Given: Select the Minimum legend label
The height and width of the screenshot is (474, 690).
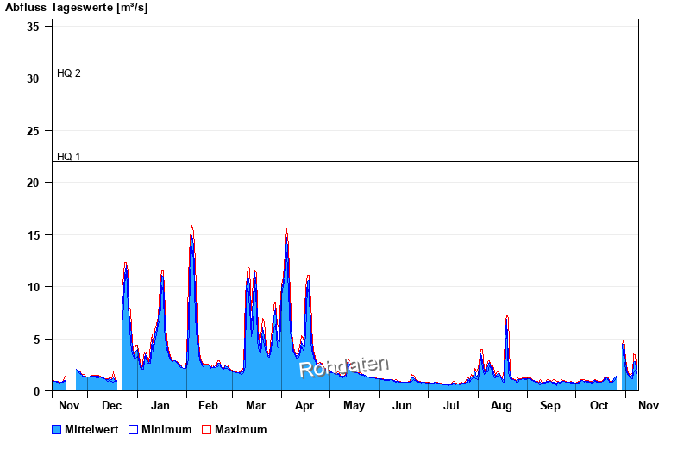Looking at the screenshot, I should [x=166, y=429].
